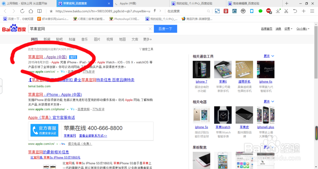Image resolution: width=318 pixels, height=169 pixels.
Task: Open the iphone 7 thumbnail
Action: [x=201, y=69]
